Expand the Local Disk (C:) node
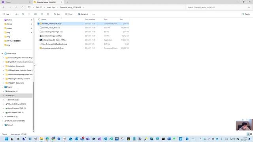Viewport: 253px width, 142px height. pos(3,92)
